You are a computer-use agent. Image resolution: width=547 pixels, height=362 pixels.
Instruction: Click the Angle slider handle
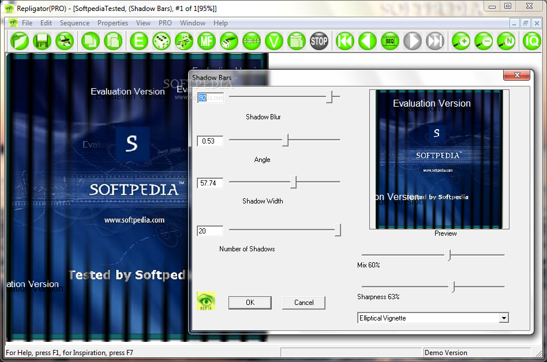[x=286, y=139]
